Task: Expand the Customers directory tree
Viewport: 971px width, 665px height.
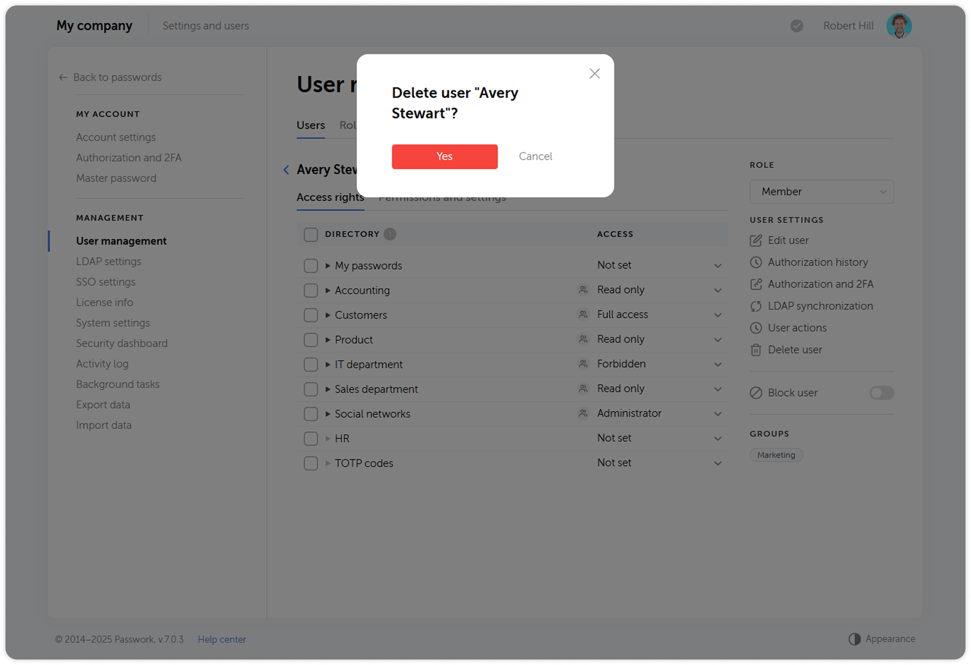Action: pyautogui.click(x=328, y=315)
